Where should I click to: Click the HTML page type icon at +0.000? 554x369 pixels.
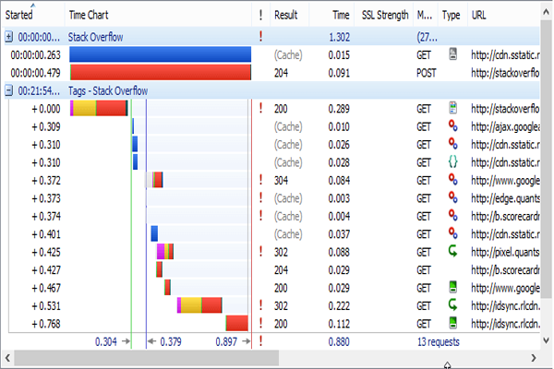coord(452,108)
